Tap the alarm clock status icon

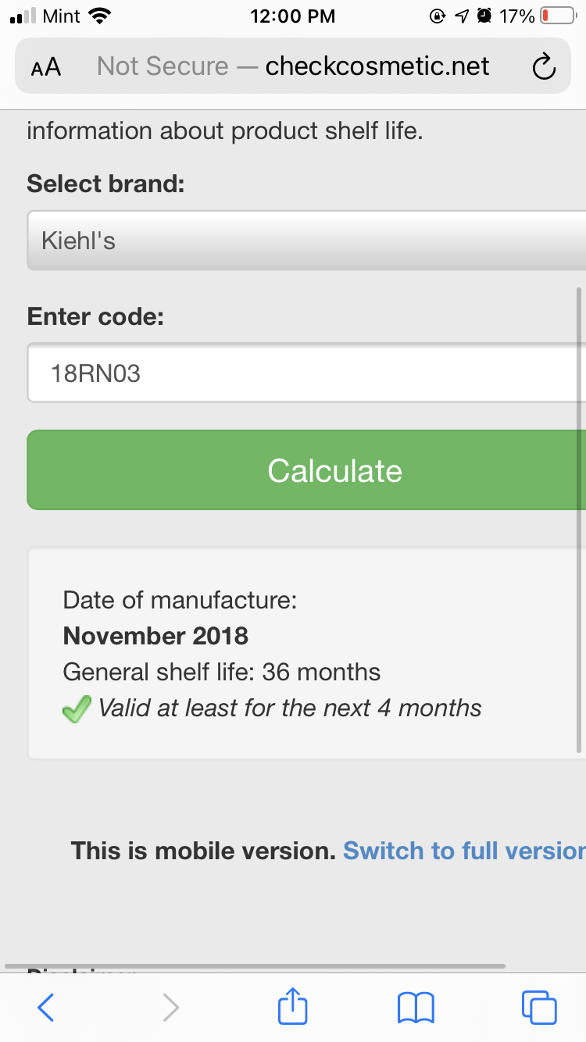click(484, 16)
